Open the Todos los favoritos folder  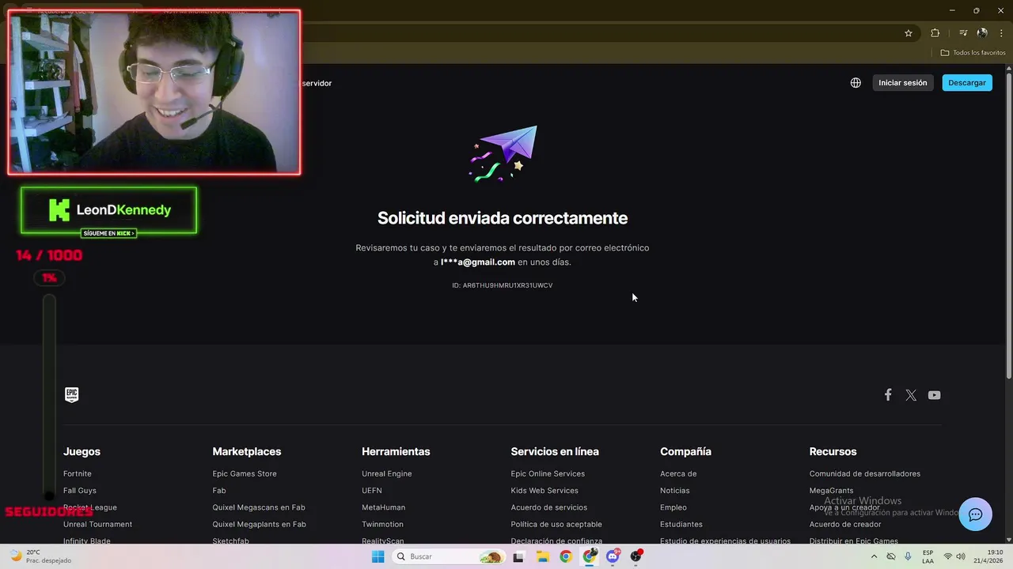[x=973, y=53]
